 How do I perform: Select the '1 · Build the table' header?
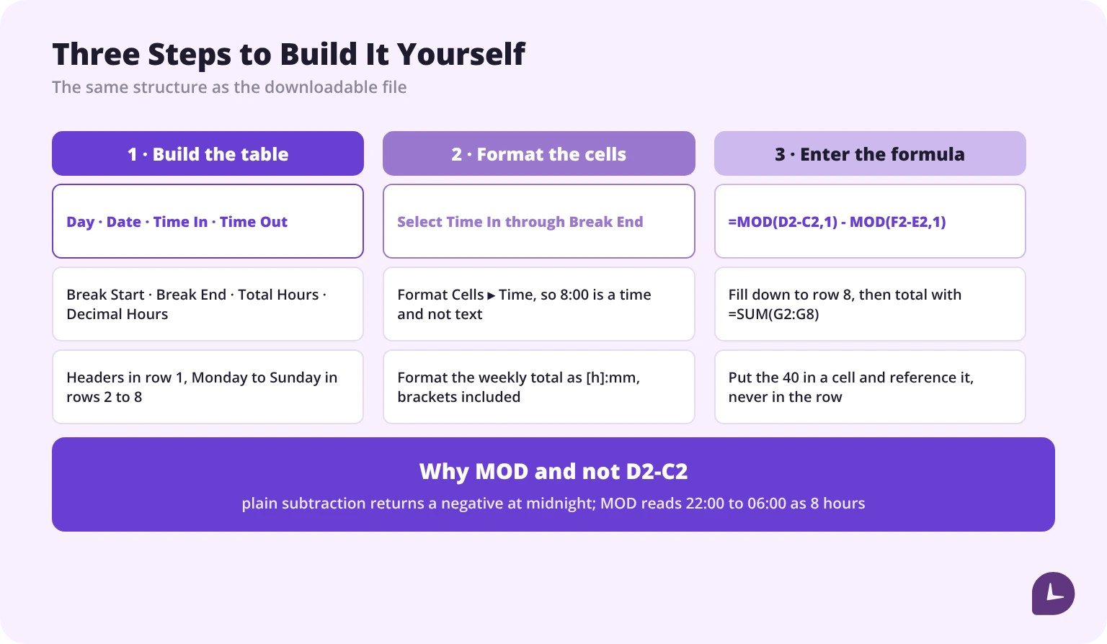click(208, 153)
